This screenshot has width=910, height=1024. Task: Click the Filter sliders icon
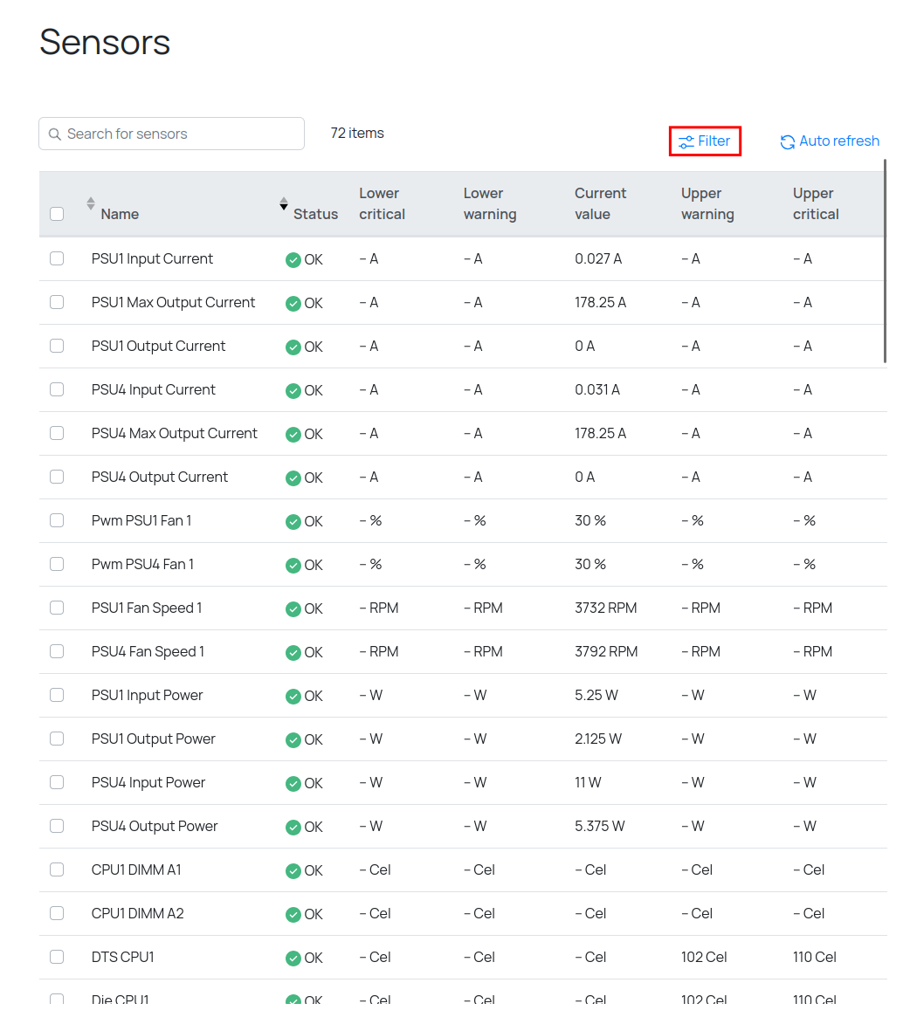[686, 141]
